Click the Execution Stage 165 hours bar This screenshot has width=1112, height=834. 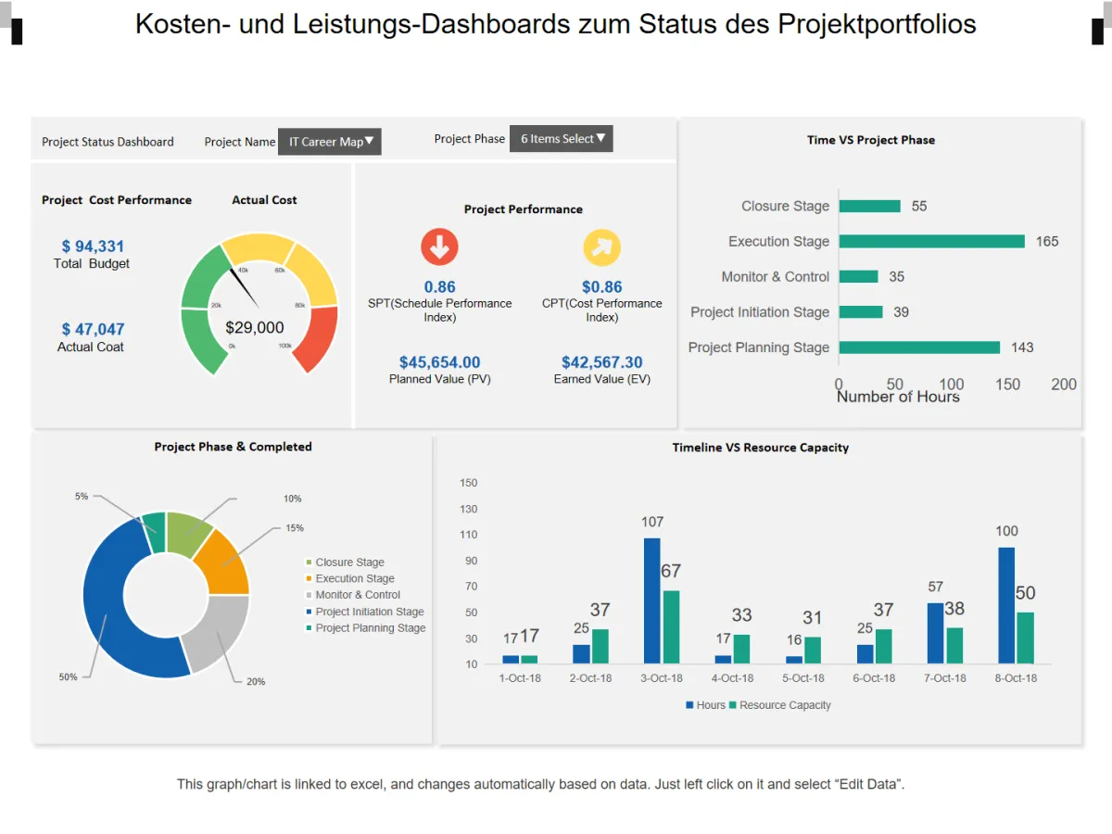(932, 241)
